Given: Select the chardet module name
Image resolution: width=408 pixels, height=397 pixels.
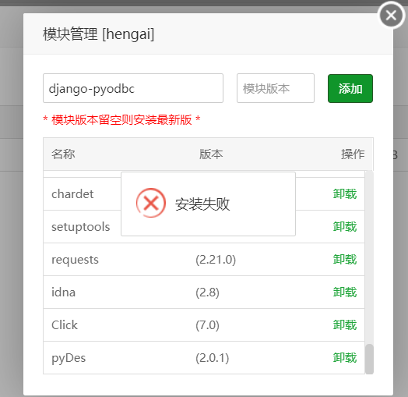Looking at the screenshot, I should [x=72, y=194].
